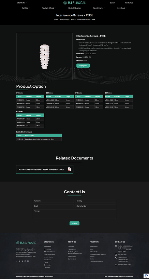Image resolution: width=149 pixels, height=279 pixels.
Task: Click the reCAPTCHA badge
Action: pyautogui.click(x=146, y=276)
